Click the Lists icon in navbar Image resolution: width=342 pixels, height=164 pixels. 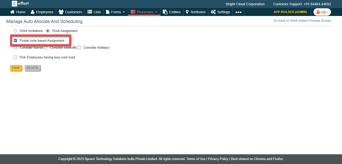[90, 12]
